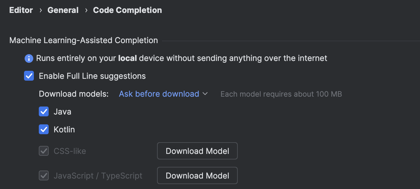
Task: Click the chevron beside Ask before download
Action: (205, 94)
